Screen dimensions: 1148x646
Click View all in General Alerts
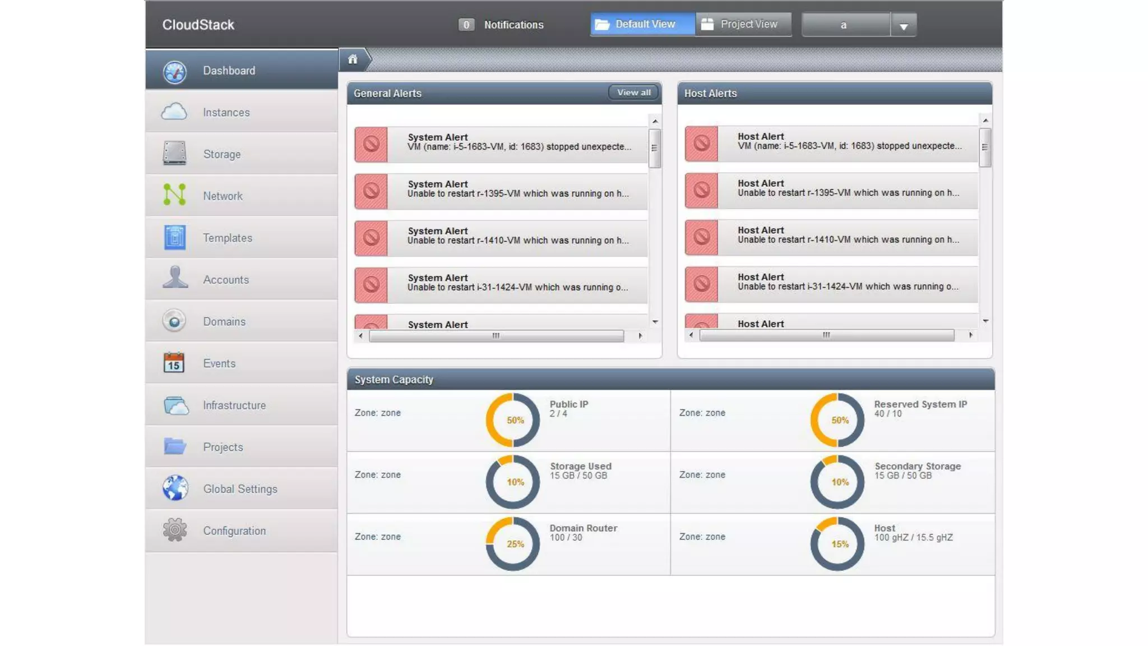click(x=633, y=93)
